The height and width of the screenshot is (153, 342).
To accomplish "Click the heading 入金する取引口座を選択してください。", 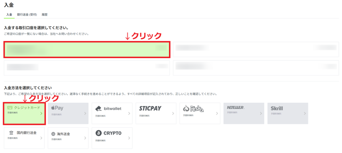I will 36,28.
